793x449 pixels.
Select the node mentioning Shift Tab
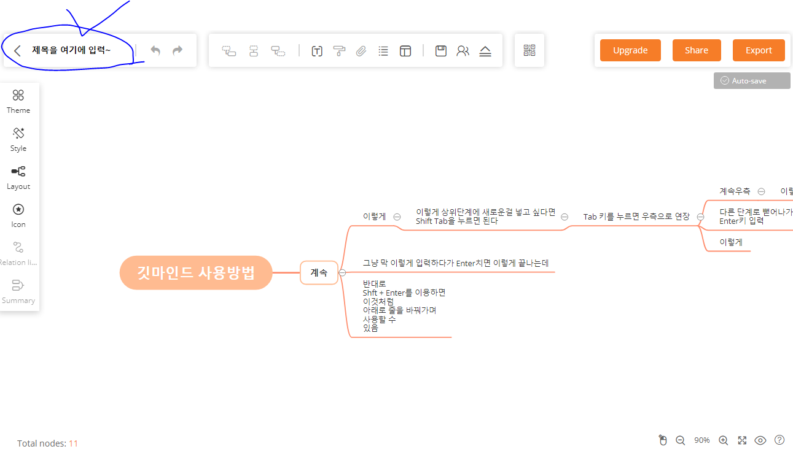[485, 217]
